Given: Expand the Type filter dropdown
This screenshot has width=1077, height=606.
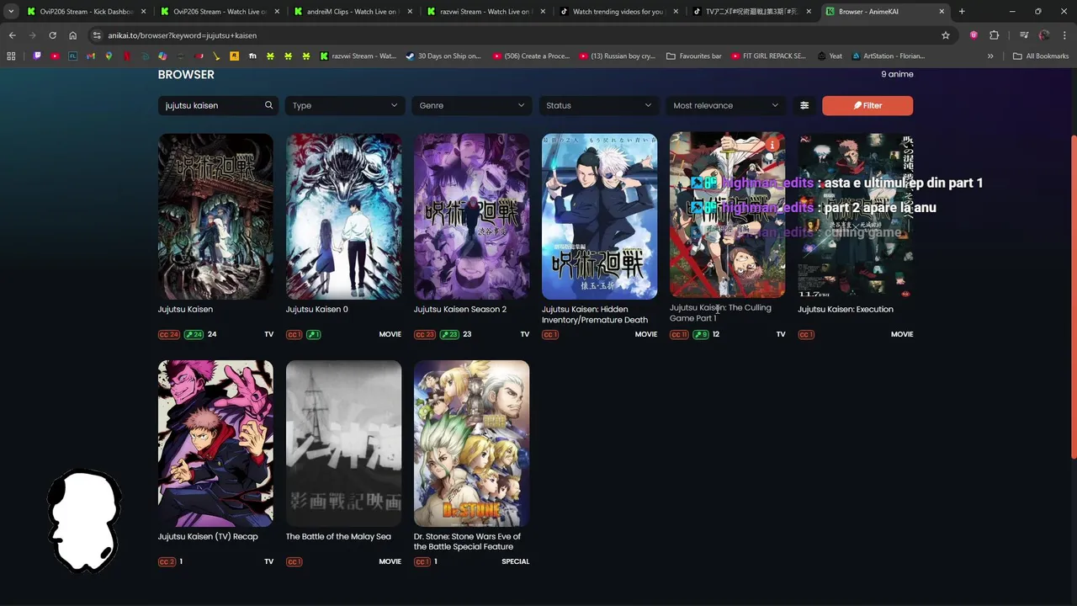Looking at the screenshot, I should click(345, 105).
